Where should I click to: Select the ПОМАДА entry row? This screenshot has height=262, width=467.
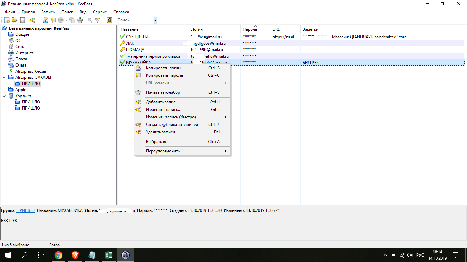click(x=291, y=50)
